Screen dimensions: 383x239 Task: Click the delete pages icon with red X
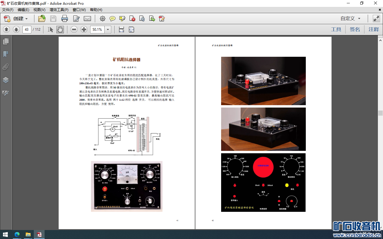point(132,19)
